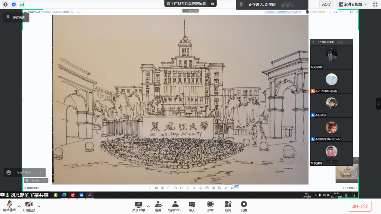Screen dimensions: 381x214
Task: Click the Share Screen (共享屏幕) icon
Action: click(139, 205)
